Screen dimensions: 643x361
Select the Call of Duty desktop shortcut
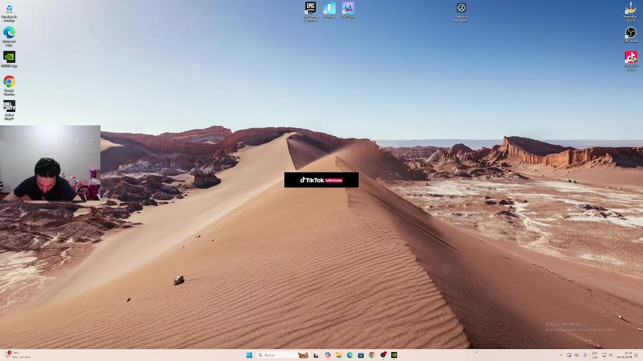[x=9, y=110]
